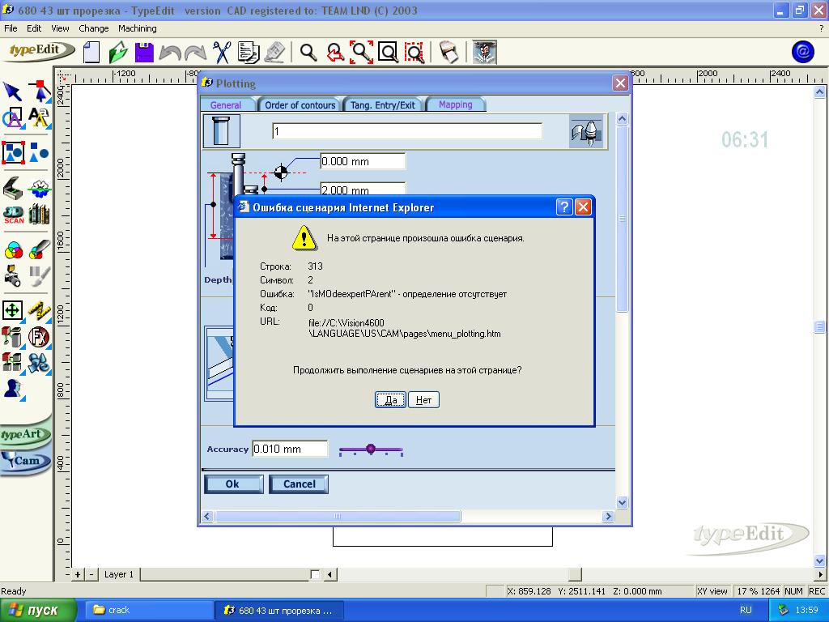Click the Fx effects icon
829x622 pixels.
(39, 337)
